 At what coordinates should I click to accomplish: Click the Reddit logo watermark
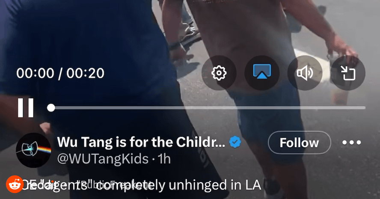[x=15, y=184]
